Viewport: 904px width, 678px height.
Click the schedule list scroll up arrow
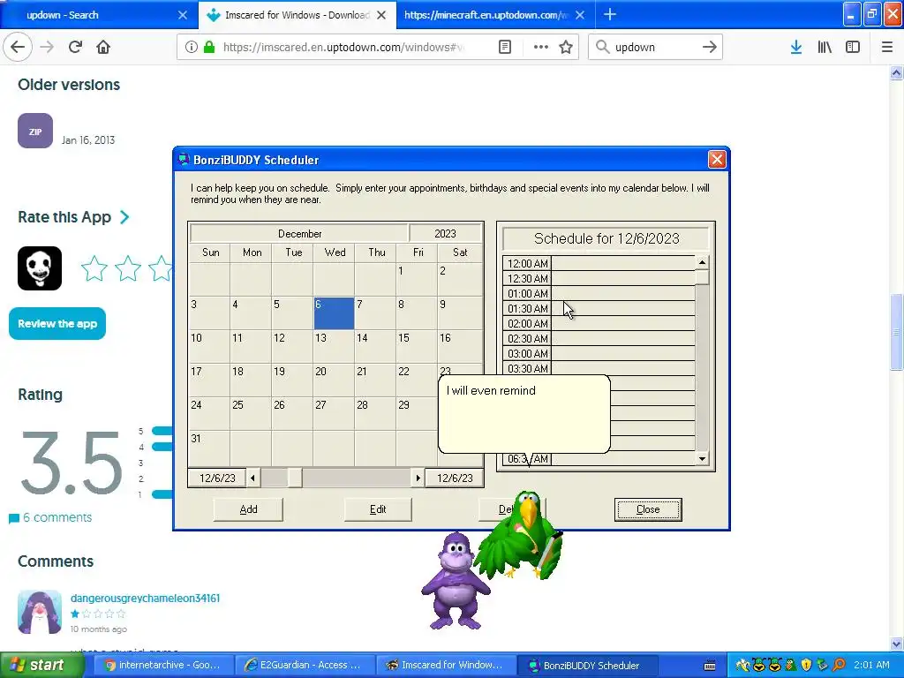click(x=702, y=262)
